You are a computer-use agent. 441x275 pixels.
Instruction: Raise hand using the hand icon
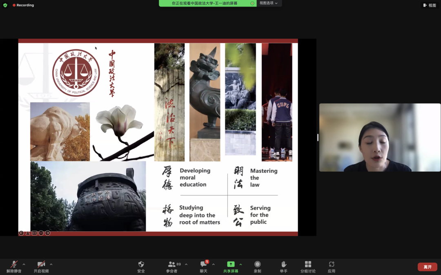(283, 264)
